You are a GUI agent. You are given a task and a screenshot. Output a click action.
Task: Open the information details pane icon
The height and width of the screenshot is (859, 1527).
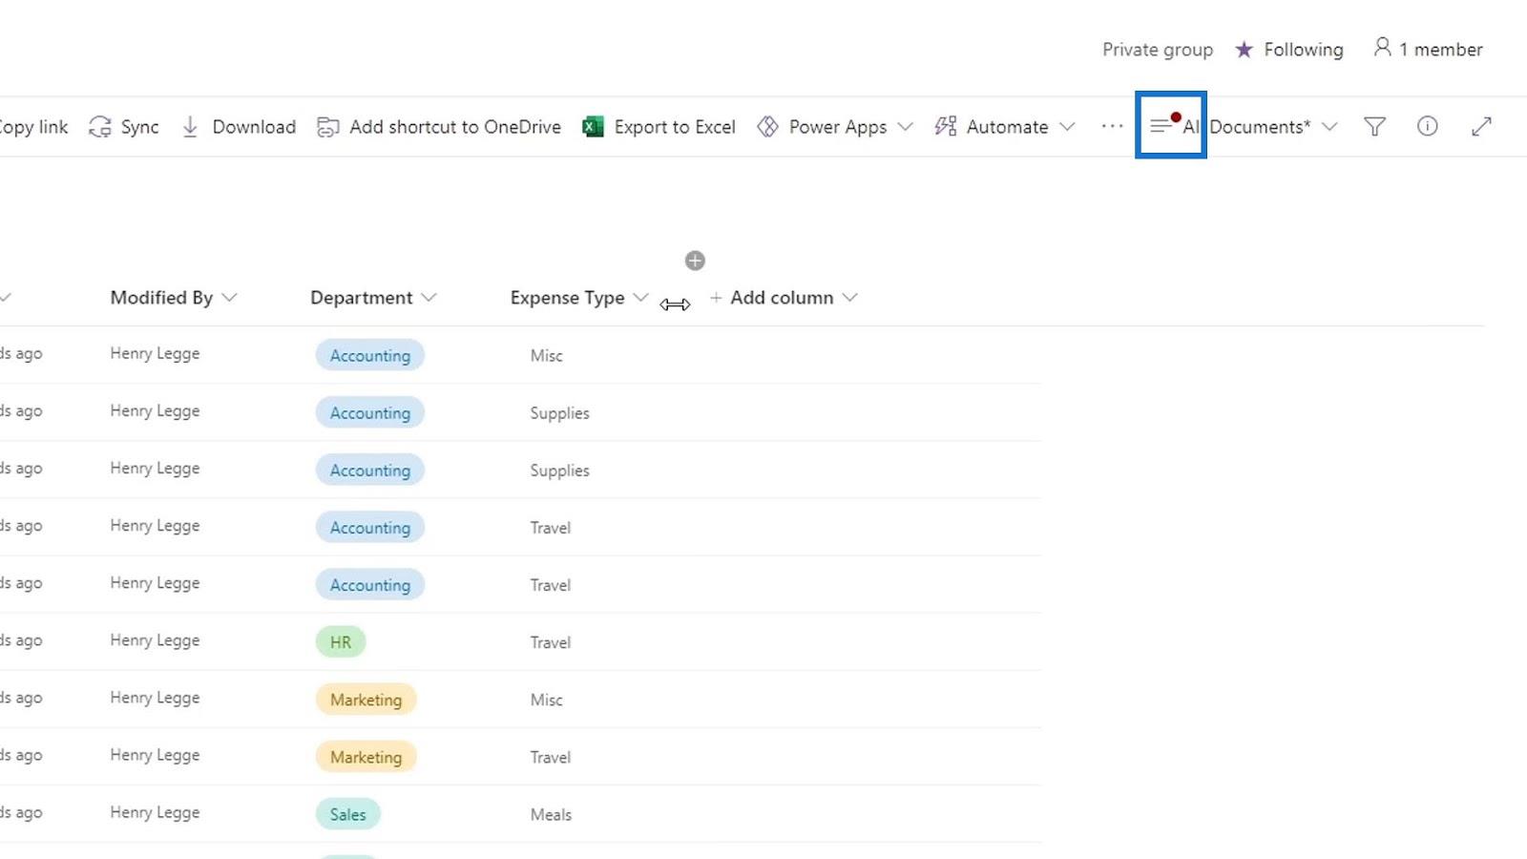click(1428, 126)
